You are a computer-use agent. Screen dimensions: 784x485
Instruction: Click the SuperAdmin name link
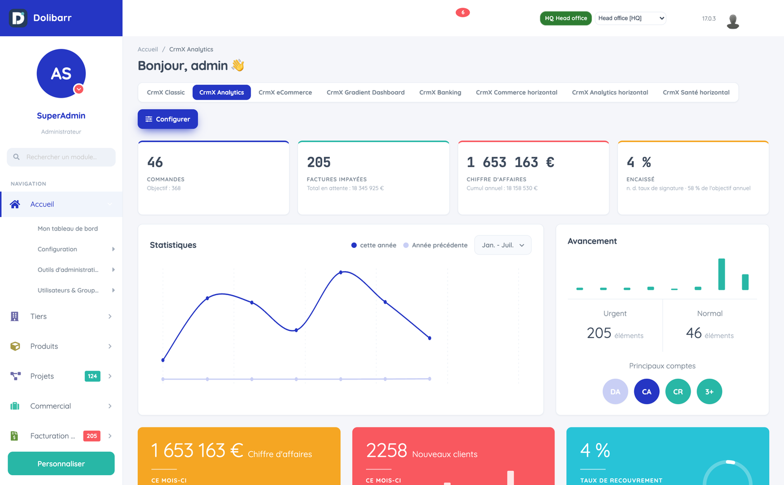pos(61,116)
